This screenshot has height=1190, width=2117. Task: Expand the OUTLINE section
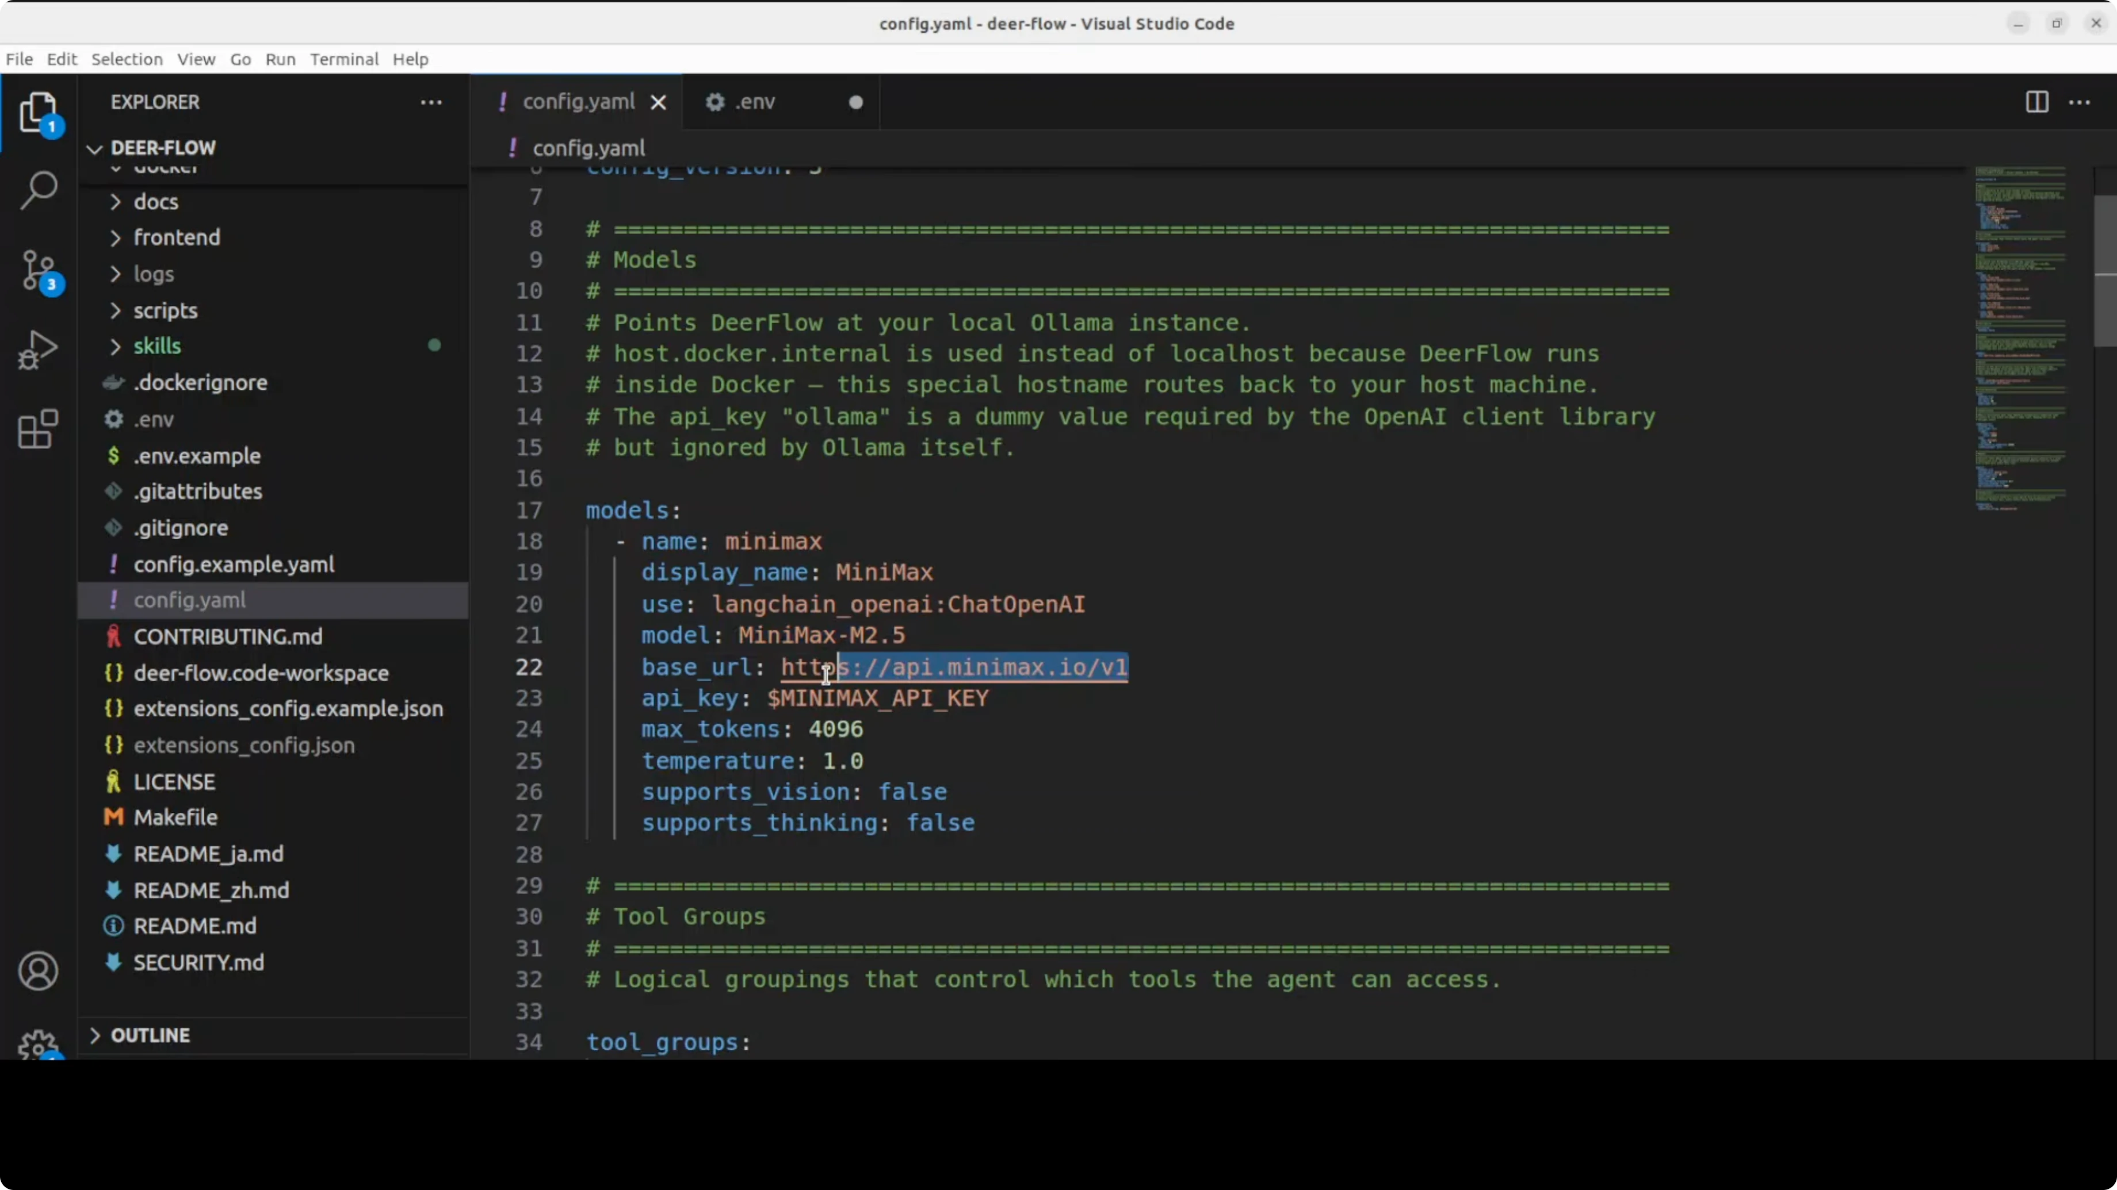pyautogui.click(x=150, y=1035)
